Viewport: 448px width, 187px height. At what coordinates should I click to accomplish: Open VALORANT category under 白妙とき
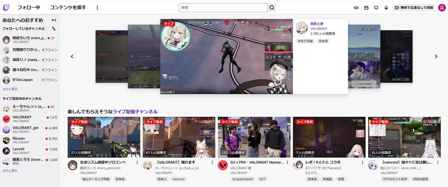click(319, 29)
